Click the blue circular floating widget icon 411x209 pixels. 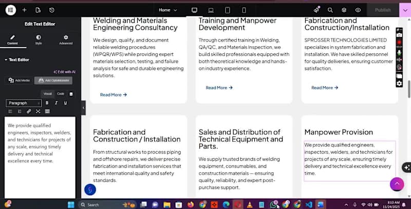pyautogui.click(x=90, y=190)
